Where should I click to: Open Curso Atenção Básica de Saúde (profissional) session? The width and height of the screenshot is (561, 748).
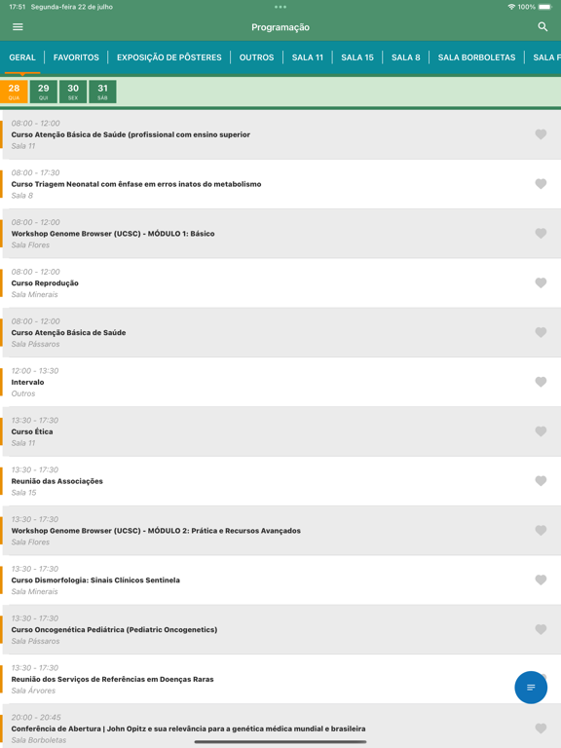click(280, 134)
